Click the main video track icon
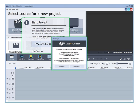The width and height of the screenshot is (137, 106). 13,73
